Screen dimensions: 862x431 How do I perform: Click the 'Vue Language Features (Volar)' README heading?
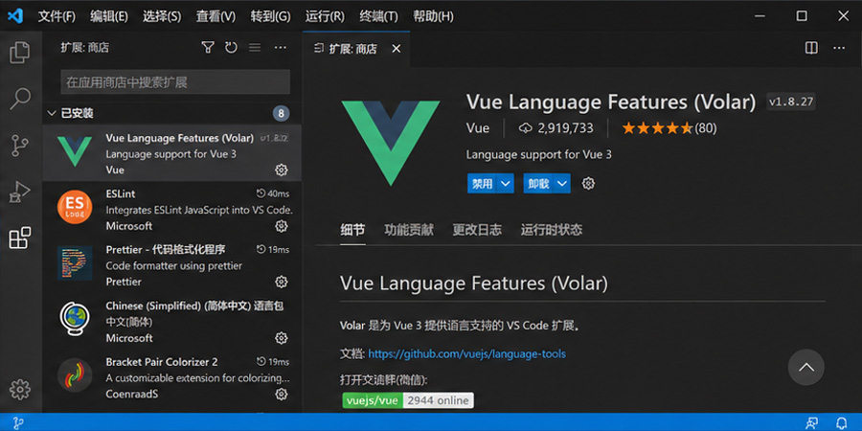(474, 284)
